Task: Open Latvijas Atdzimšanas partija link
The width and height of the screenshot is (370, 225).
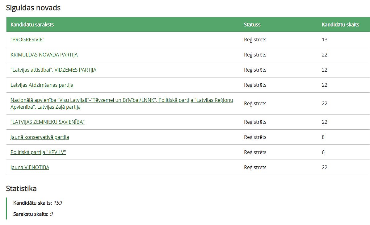Action: [x=42, y=85]
